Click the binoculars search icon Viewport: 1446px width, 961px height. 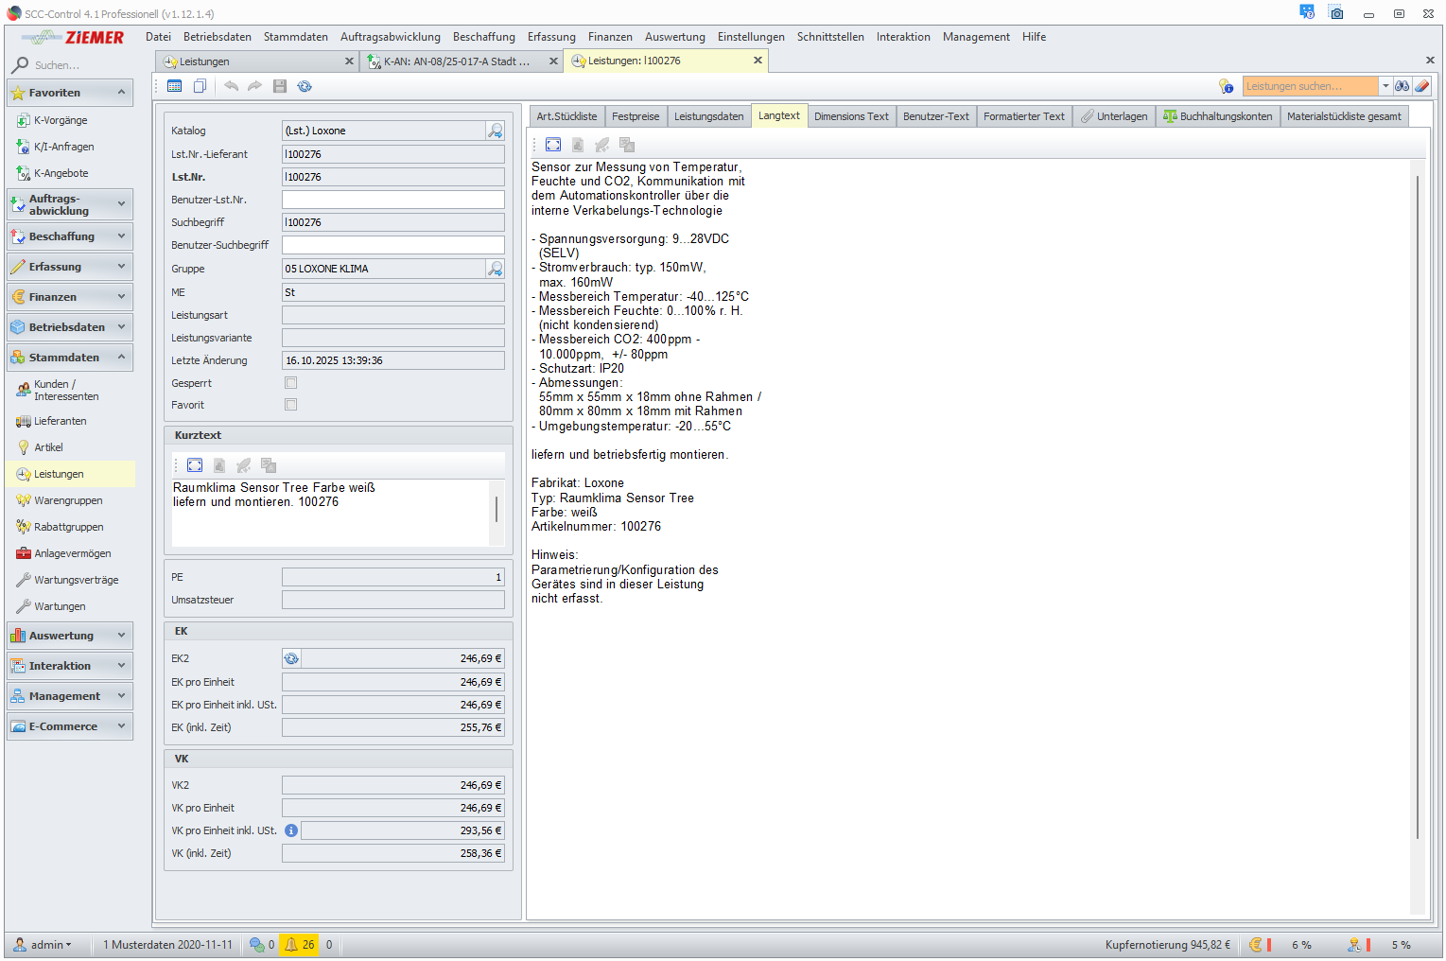tap(1402, 86)
